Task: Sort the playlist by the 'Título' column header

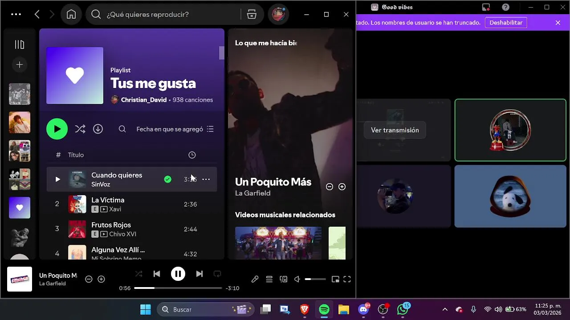Action: tap(76, 155)
